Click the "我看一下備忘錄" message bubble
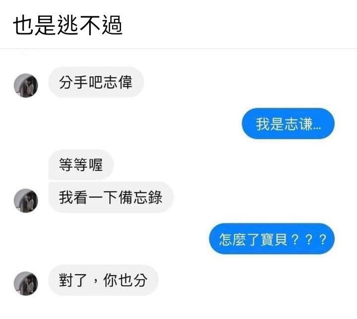The height and width of the screenshot is (319, 357). coord(111,197)
